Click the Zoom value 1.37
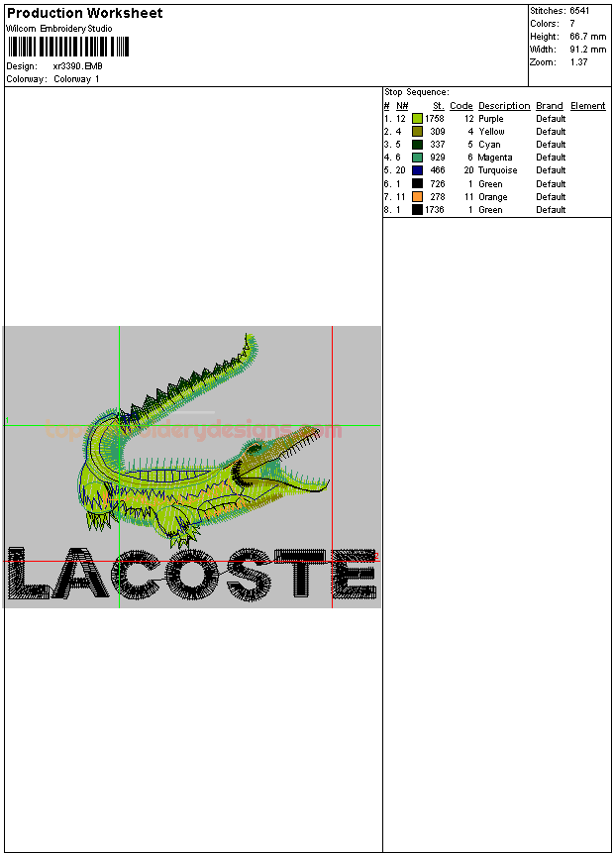614x853 pixels. pos(578,62)
